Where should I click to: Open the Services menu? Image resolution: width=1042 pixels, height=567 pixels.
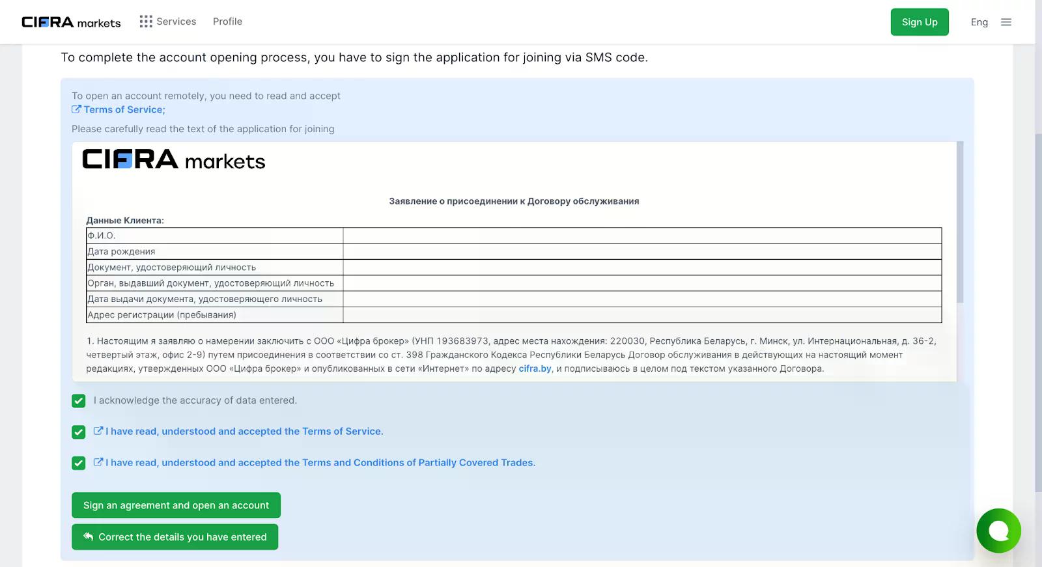click(176, 21)
